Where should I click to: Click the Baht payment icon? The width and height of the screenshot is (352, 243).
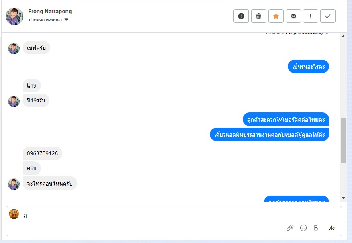tap(316, 228)
